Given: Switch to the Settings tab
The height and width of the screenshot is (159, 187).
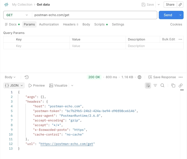Looking at the screenshot, I should (118, 25).
